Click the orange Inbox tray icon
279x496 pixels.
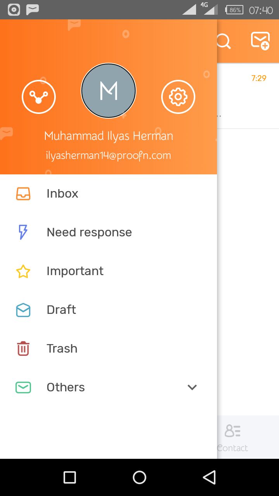(x=23, y=193)
